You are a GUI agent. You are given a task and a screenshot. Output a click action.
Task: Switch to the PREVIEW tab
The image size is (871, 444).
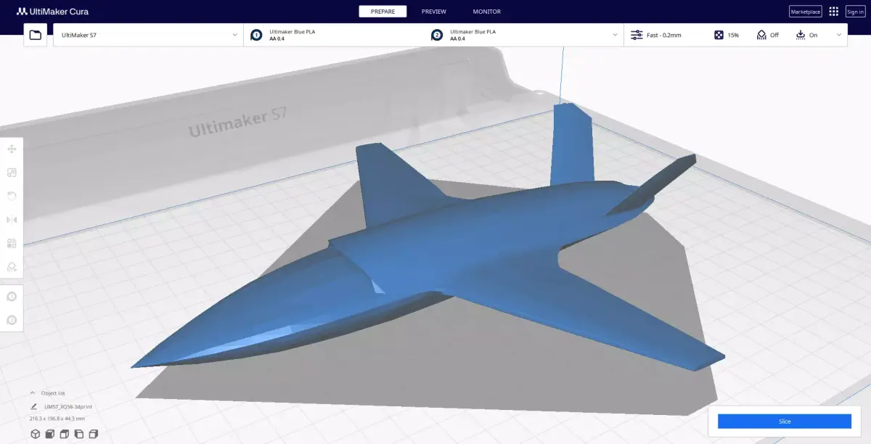[434, 12]
